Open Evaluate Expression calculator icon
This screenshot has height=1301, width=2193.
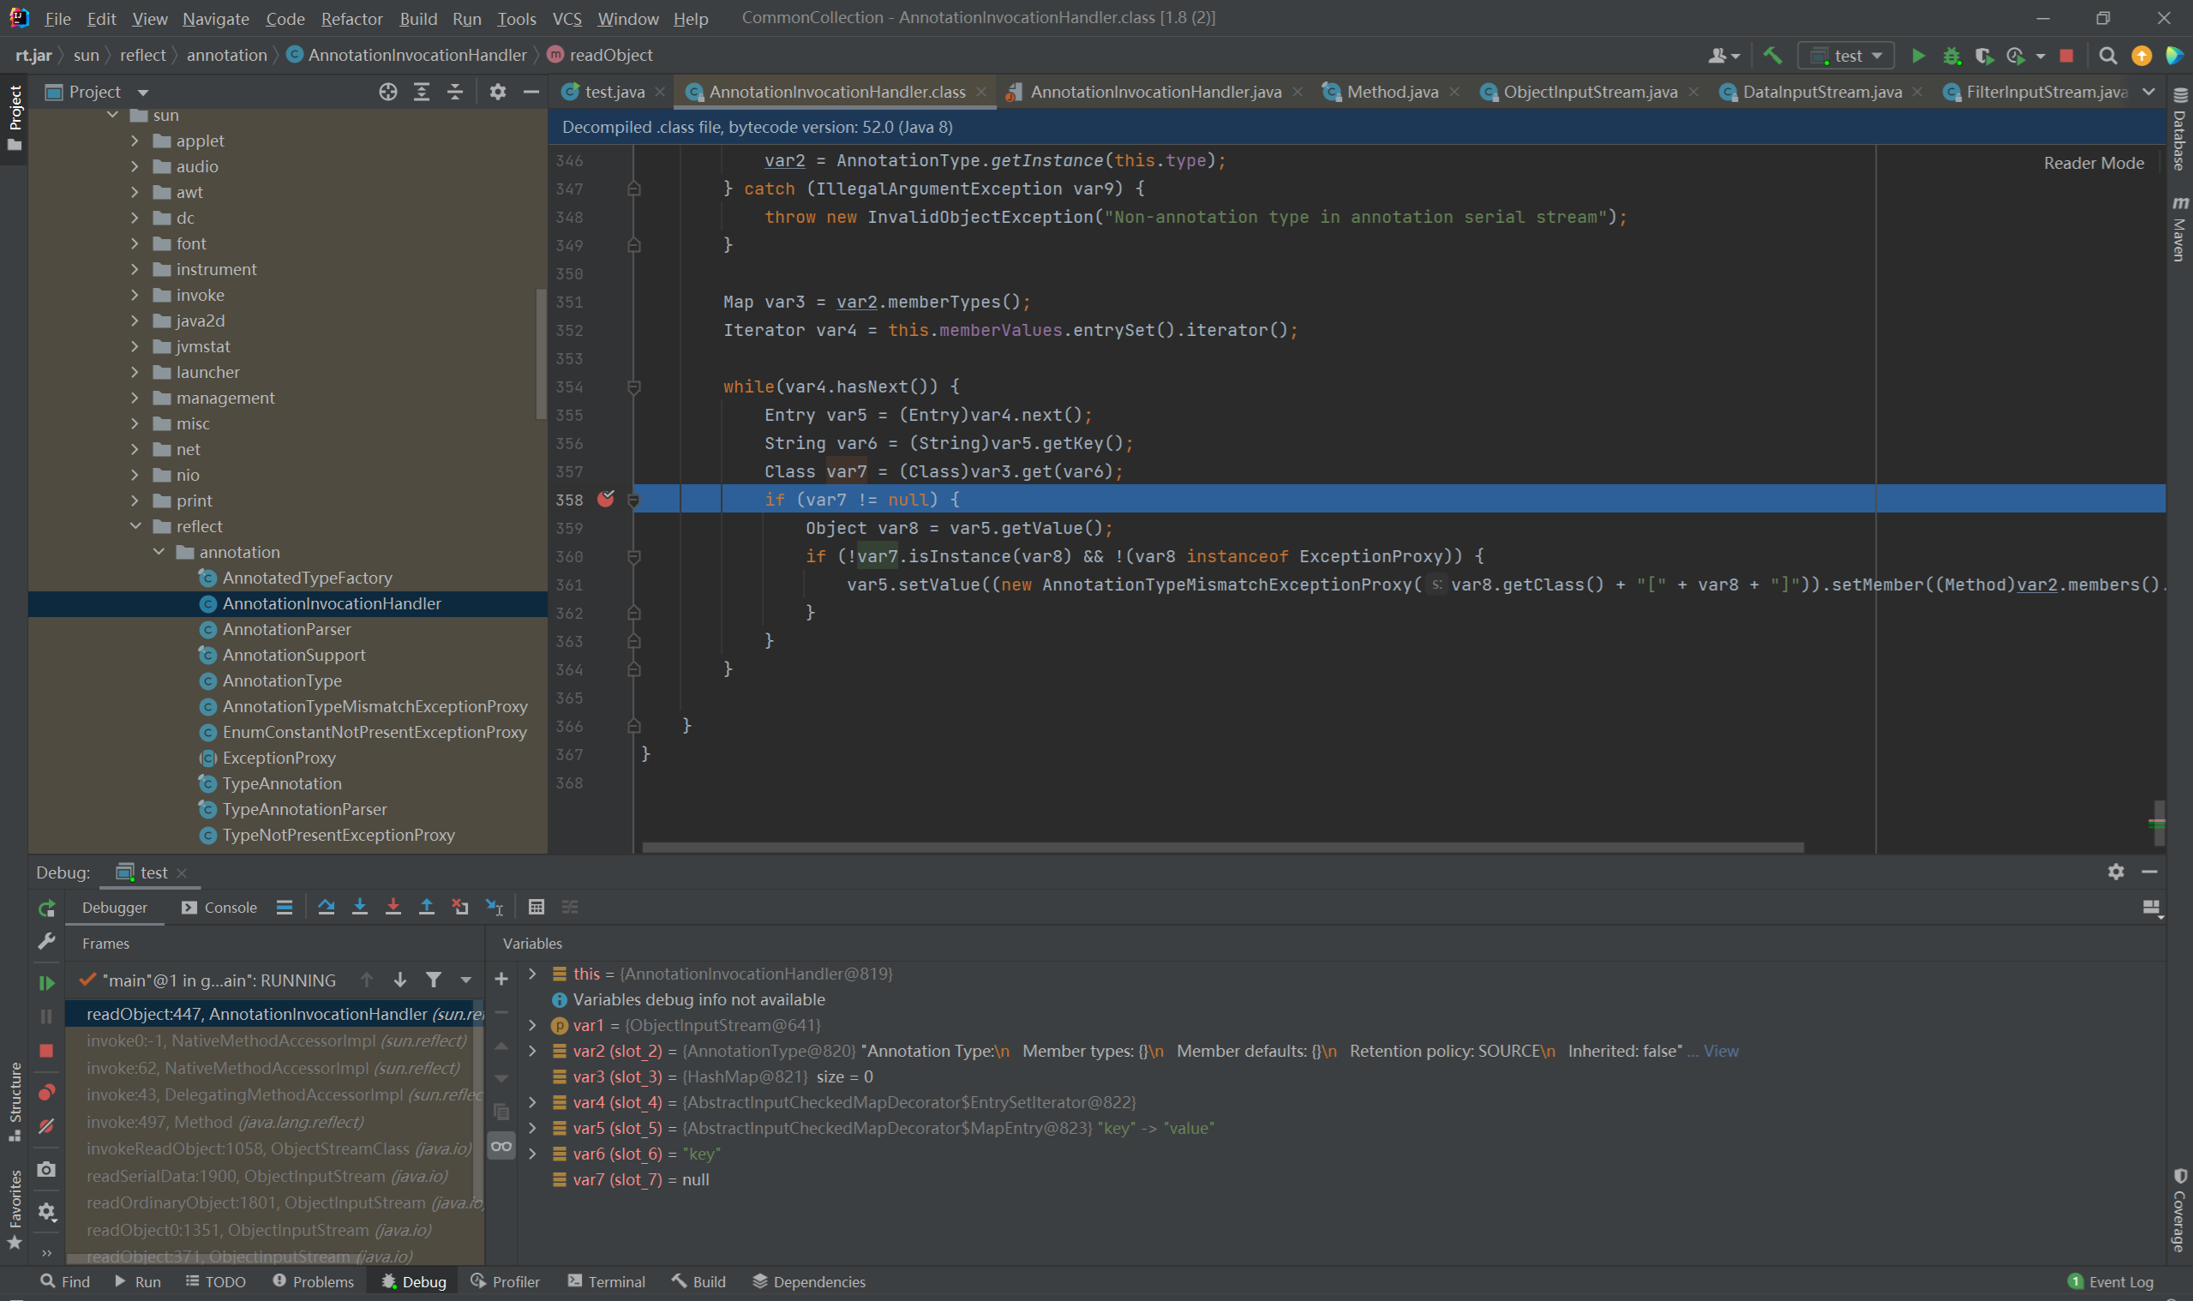click(536, 908)
